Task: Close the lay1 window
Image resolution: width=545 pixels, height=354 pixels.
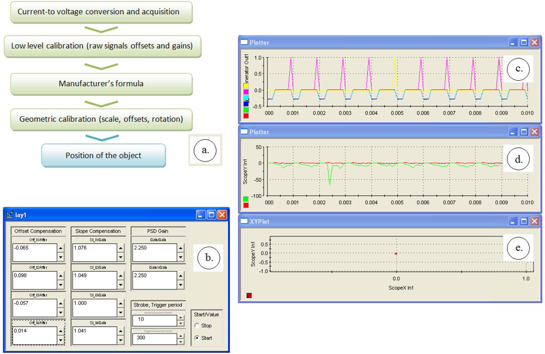Action: (x=222, y=215)
